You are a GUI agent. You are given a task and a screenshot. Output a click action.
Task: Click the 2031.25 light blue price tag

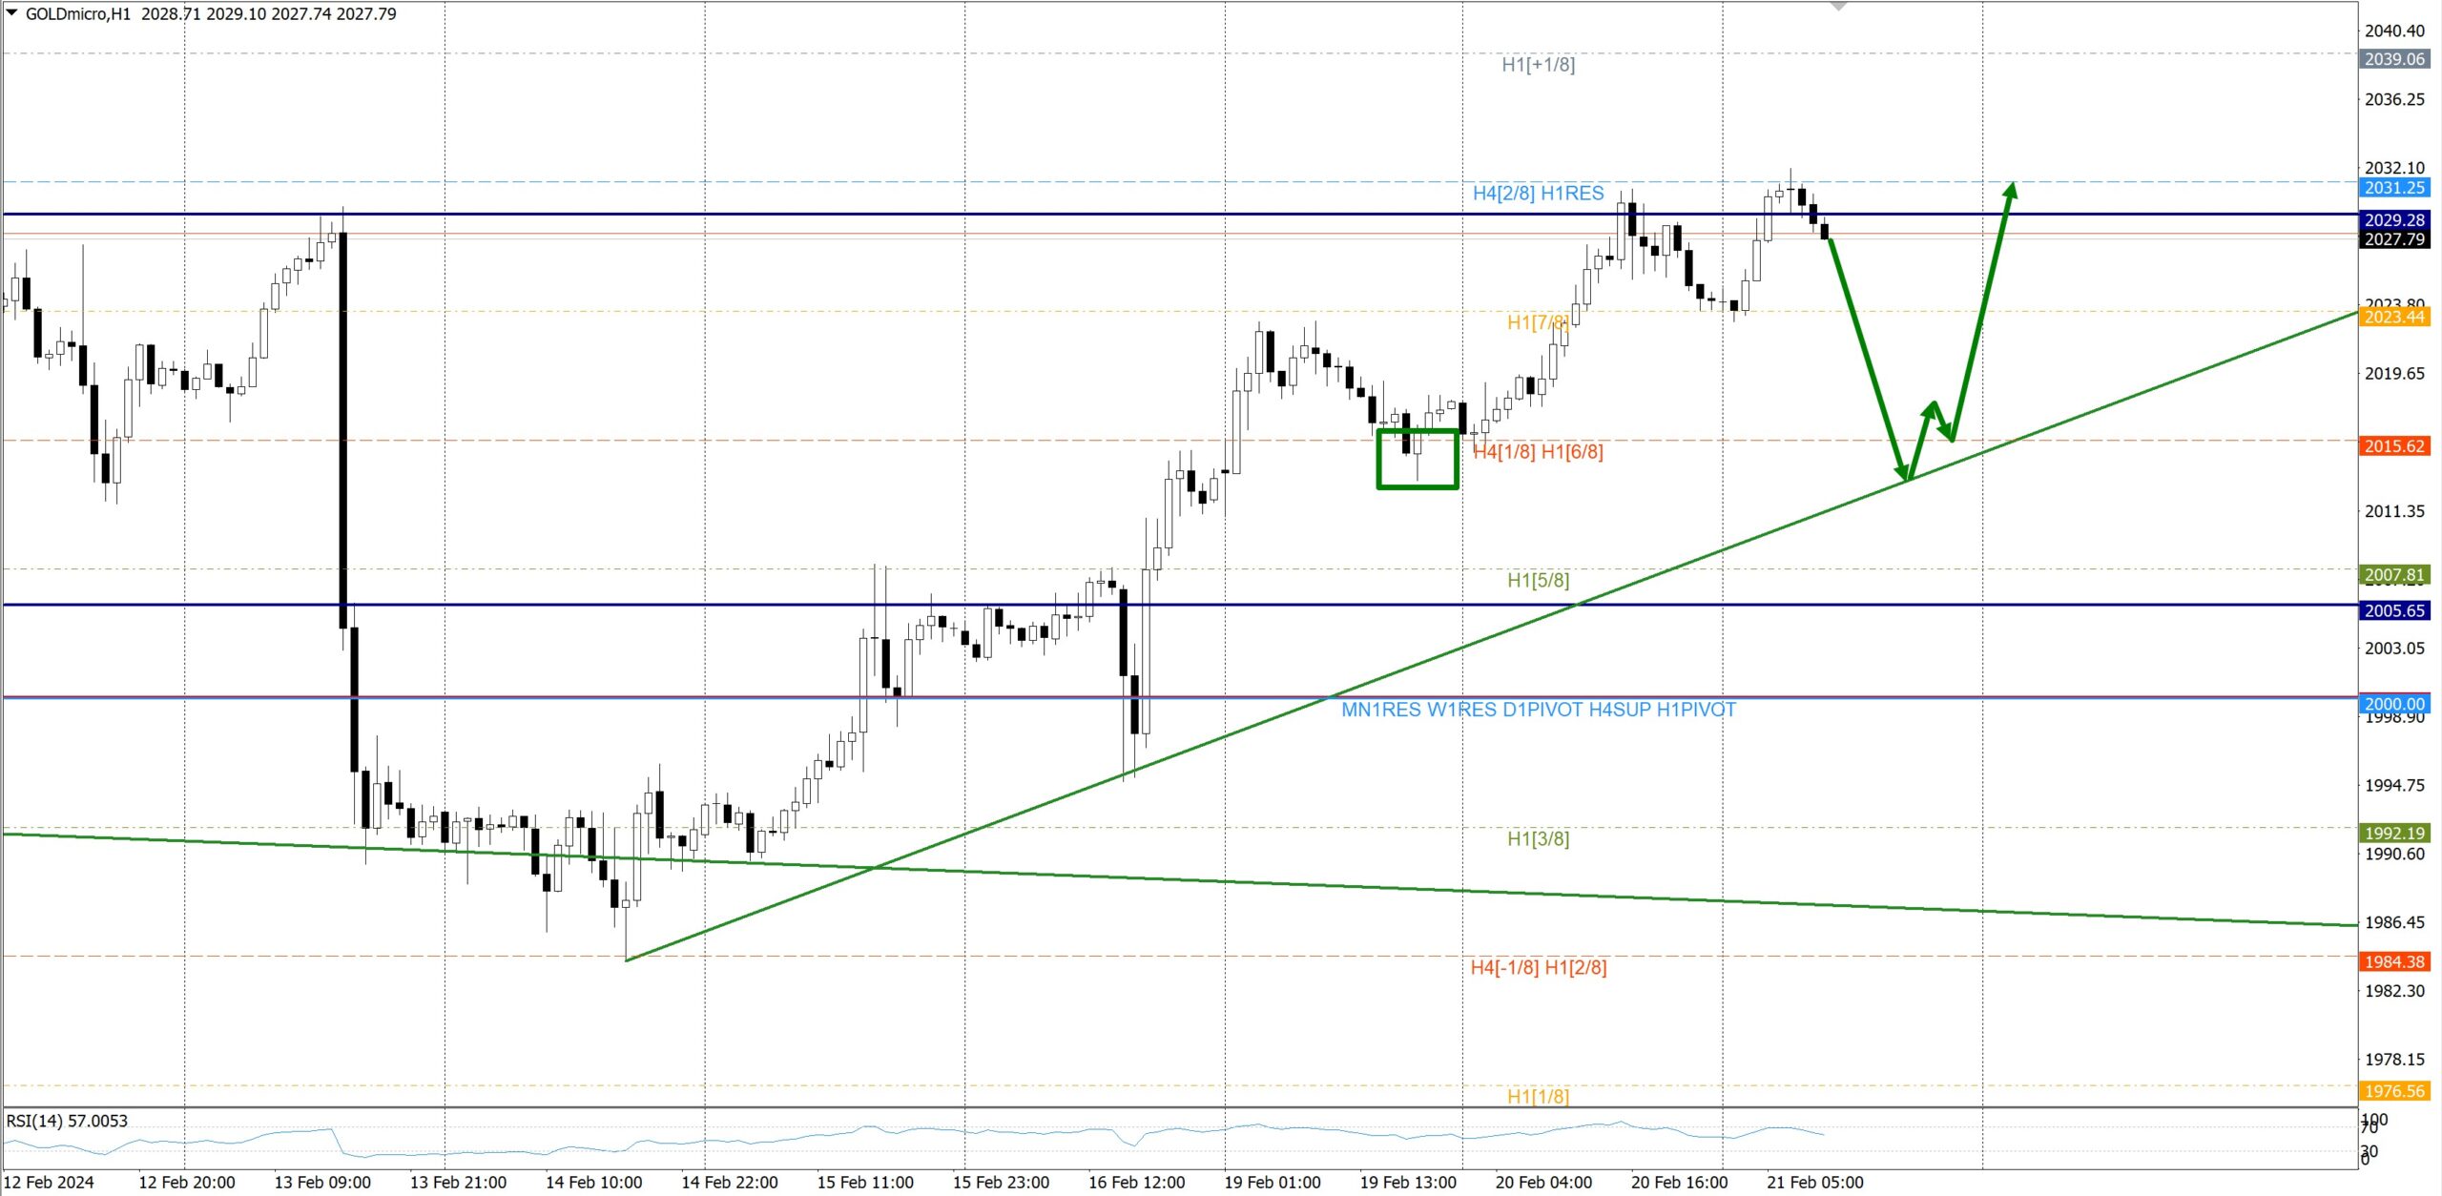point(2394,188)
